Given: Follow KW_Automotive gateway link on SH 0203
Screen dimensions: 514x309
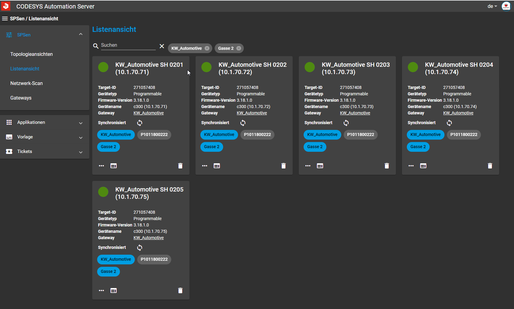Looking at the screenshot, I should [355, 113].
